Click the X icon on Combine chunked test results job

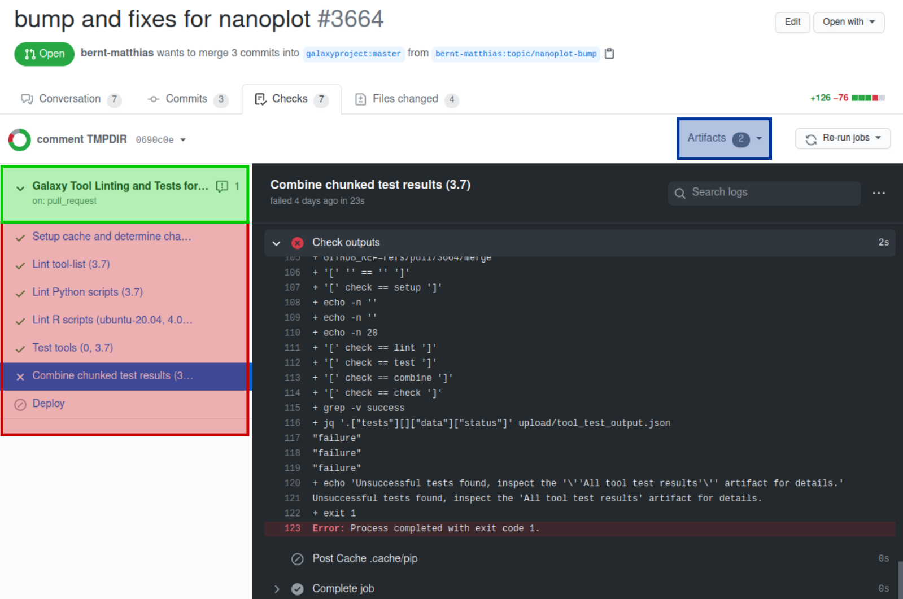point(20,377)
